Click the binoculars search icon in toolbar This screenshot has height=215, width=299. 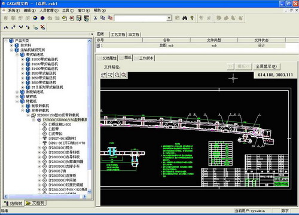click(185, 18)
